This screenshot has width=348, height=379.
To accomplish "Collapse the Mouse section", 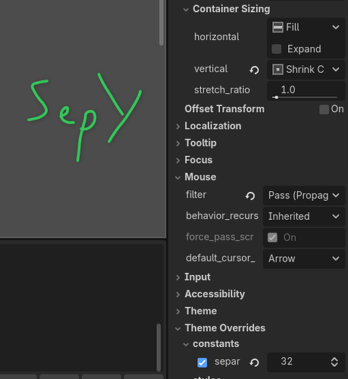I will [x=200, y=177].
